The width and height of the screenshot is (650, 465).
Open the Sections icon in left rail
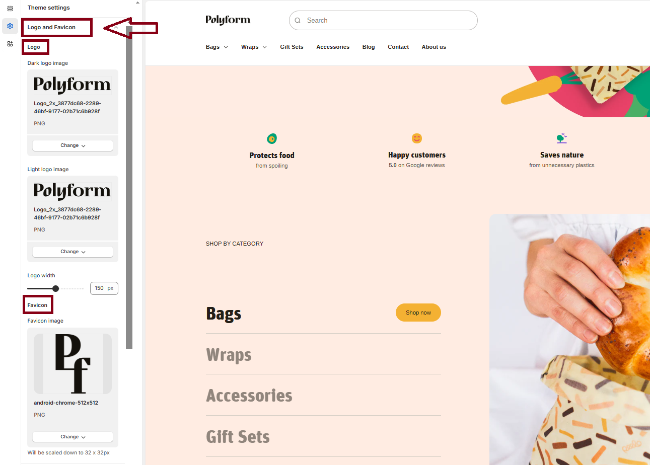click(x=10, y=9)
